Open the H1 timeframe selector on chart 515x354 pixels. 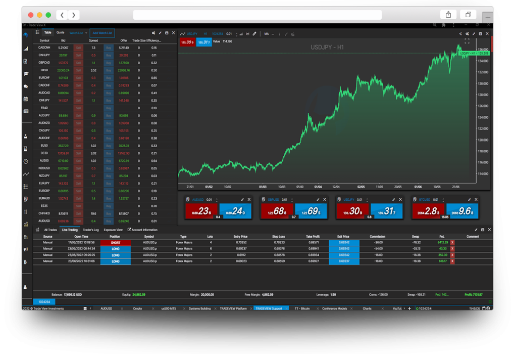[205, 34]
